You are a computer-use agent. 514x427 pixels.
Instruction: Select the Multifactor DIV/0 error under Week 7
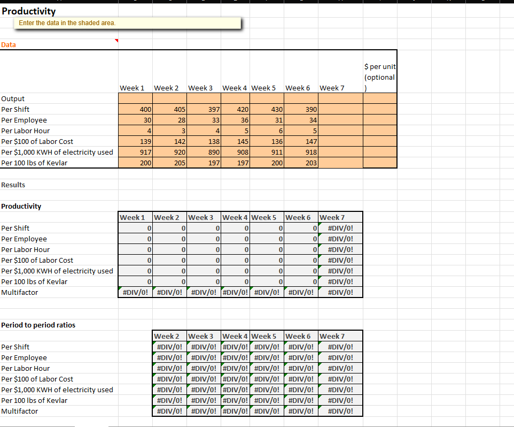(x=341, y=292)
